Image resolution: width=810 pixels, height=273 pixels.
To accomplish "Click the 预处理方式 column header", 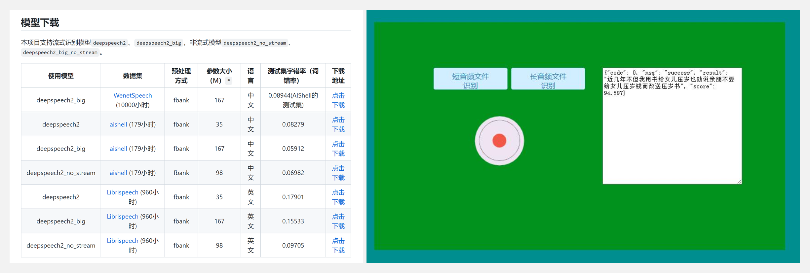I will pyautogui.click(x=181, y=76).
